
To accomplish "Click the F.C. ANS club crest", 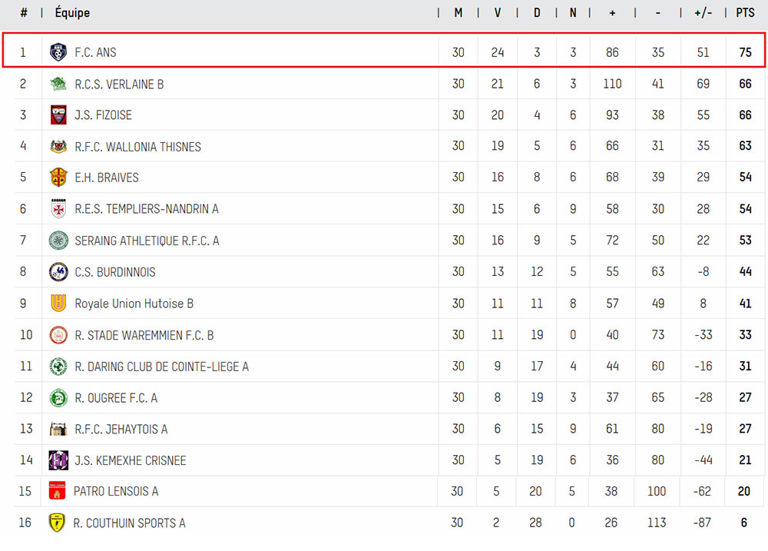I will (58, 52).
